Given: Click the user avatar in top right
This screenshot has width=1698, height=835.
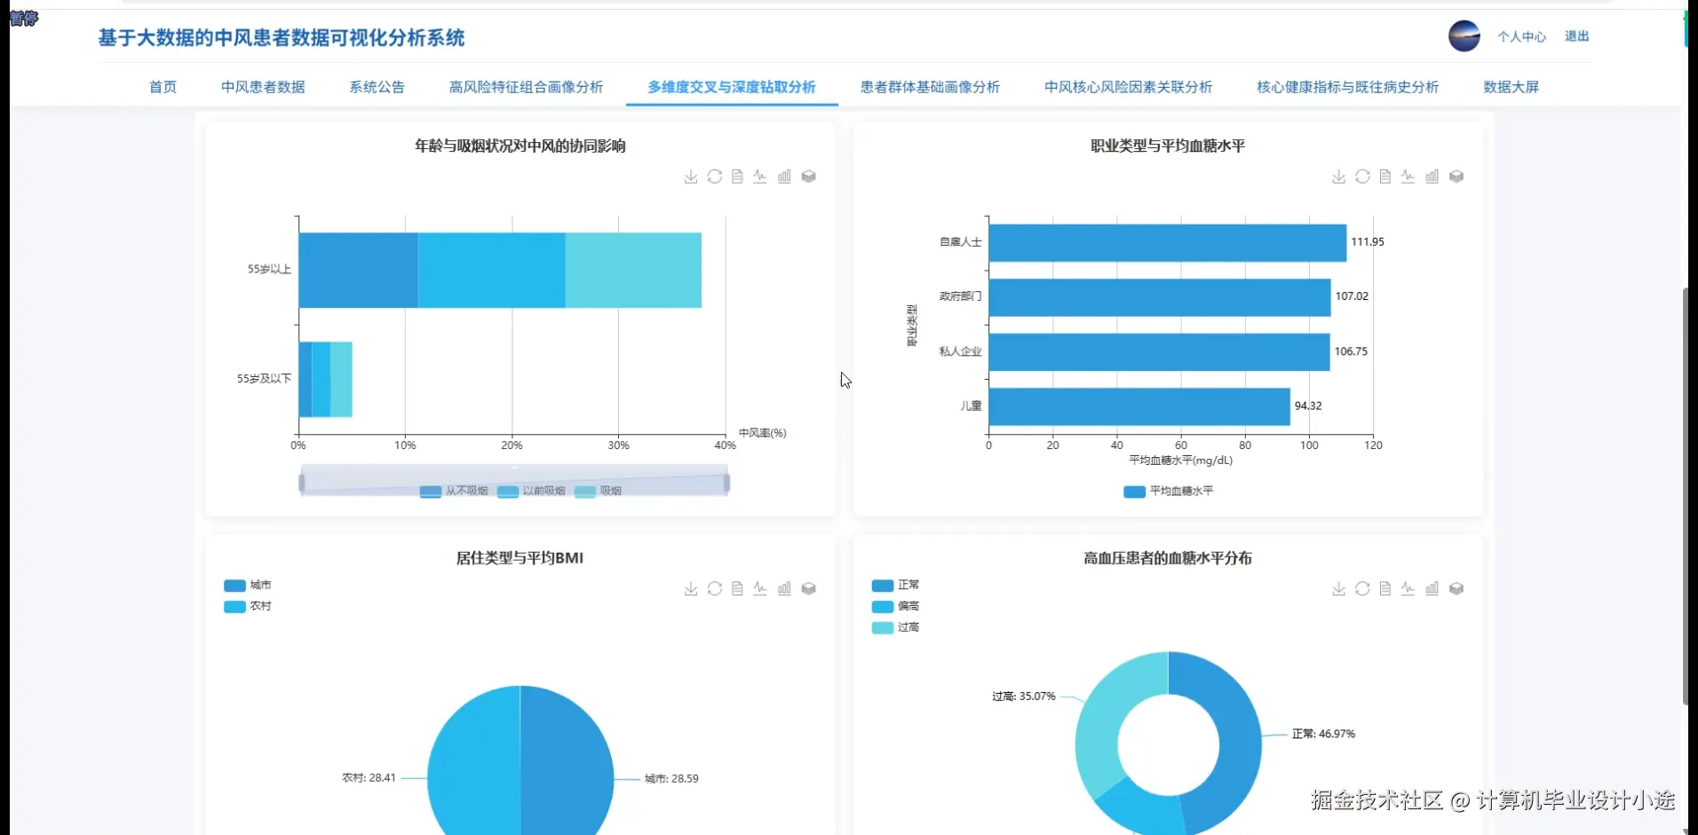Looking at the screenshot, I should 1463,36.
